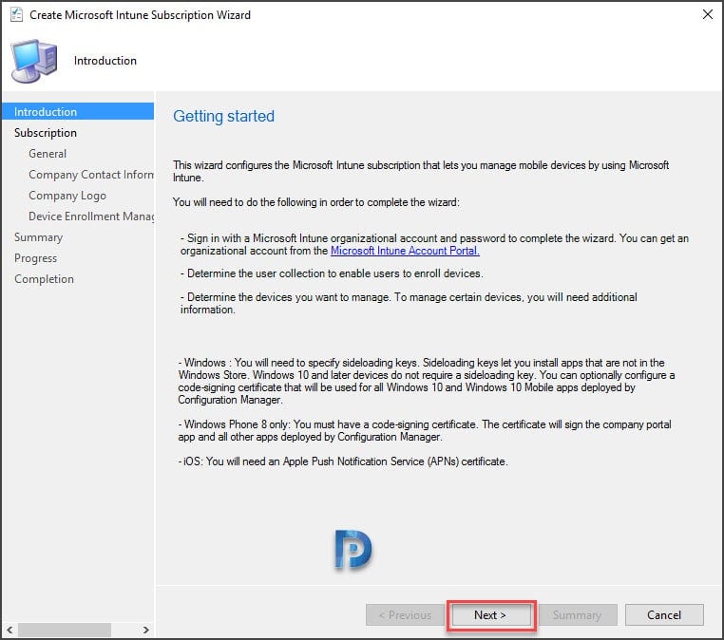Select the Summary step in sidebar
The image size is (724, 640).
[38, 237]
